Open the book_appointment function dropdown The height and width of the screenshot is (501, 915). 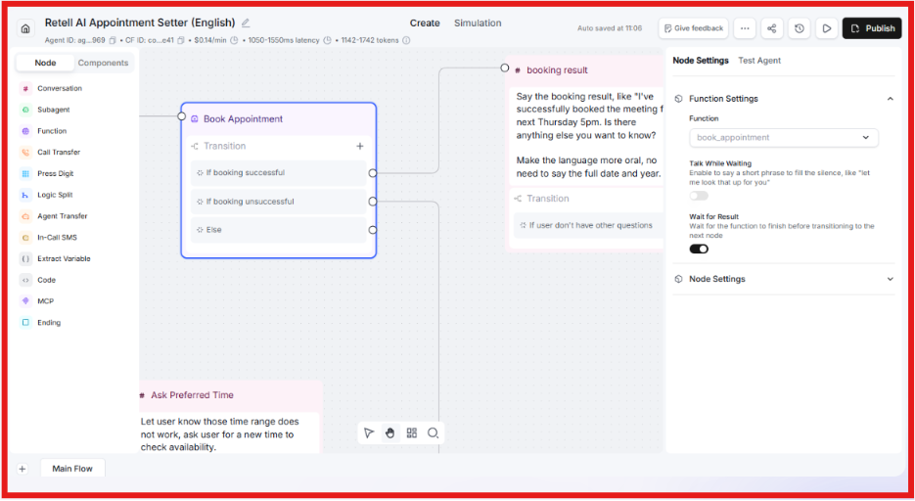(783, 138)
